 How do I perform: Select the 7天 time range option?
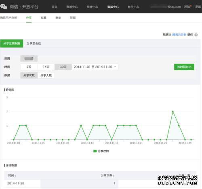pyautogui.click(x=29, y=67)
